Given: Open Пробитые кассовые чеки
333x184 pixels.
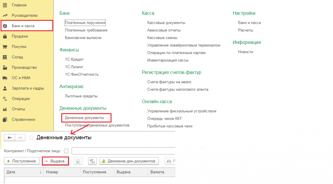Looking at the screenshot, I should [x=170, y=126].
